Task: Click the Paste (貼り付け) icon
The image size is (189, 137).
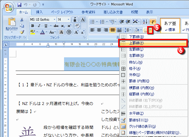Action: coord(12,22)
